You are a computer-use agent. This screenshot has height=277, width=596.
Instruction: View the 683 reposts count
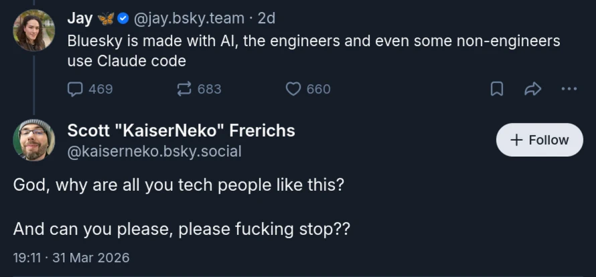click(x=210, y=89)
